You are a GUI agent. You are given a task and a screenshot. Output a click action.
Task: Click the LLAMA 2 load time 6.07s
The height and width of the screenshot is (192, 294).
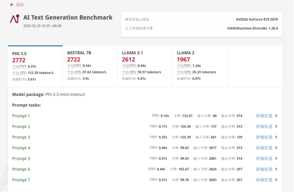click(x=196, y=79)
